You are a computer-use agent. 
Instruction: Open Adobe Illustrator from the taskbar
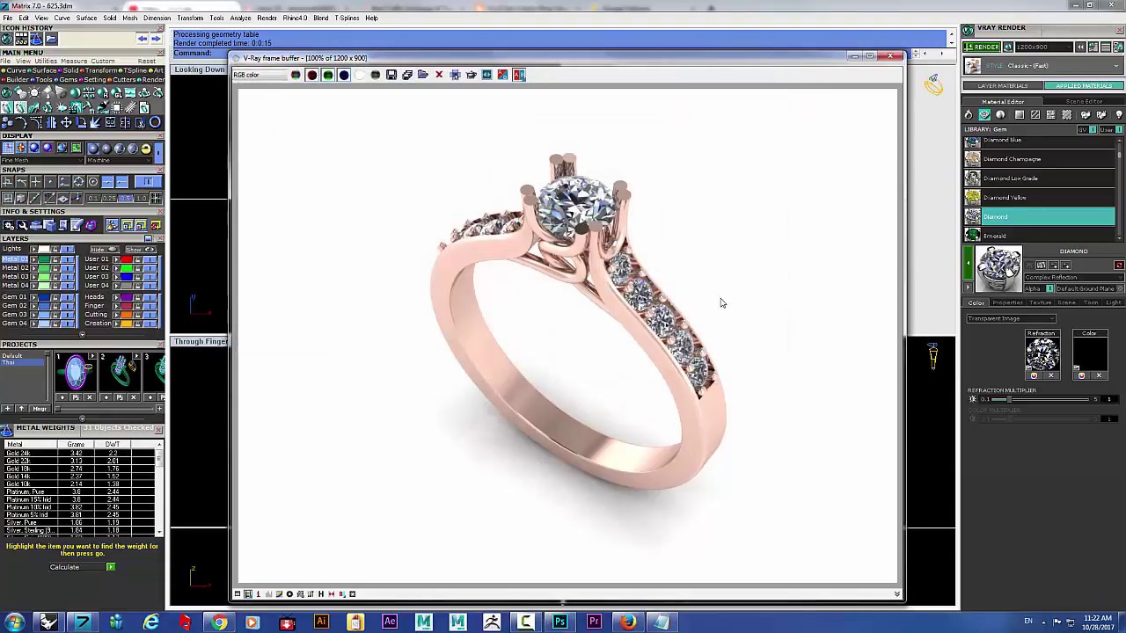321,622
